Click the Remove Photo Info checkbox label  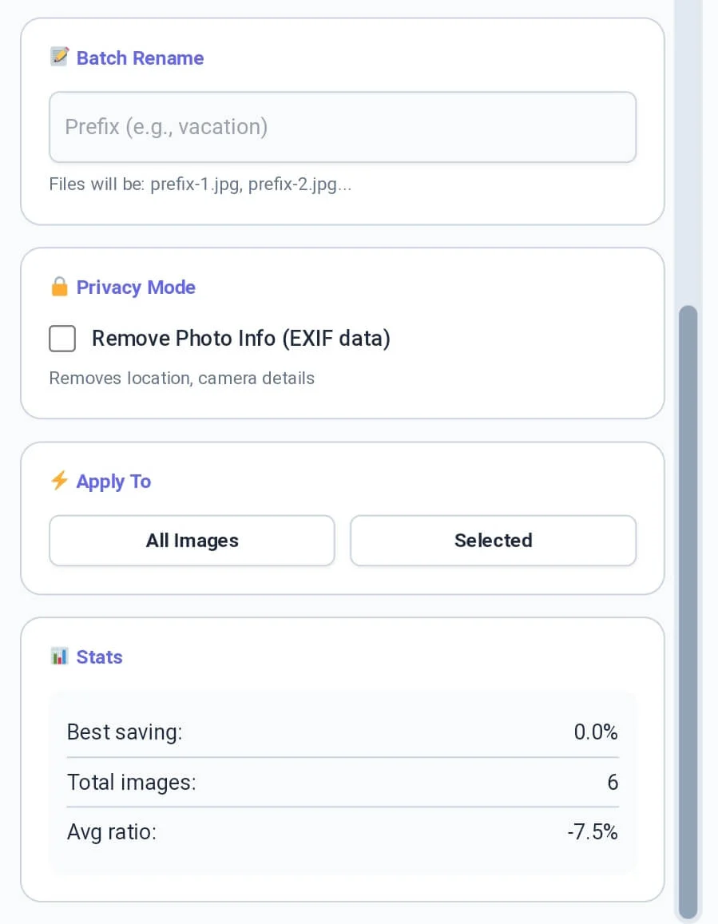(240, 339)
